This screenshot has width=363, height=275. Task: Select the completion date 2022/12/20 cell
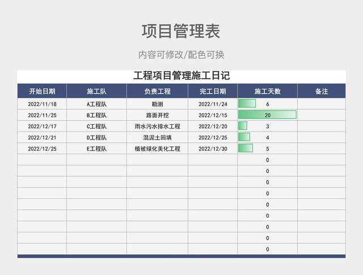coord(213,126)
